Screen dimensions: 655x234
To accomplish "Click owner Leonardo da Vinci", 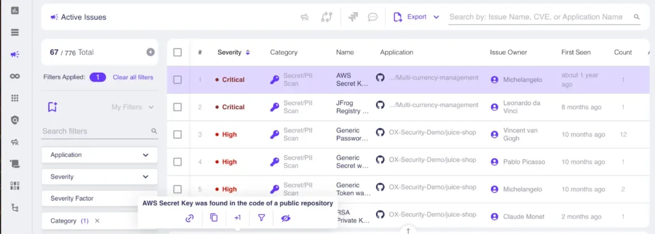I will pyautogui.click(x=522, y=107).
